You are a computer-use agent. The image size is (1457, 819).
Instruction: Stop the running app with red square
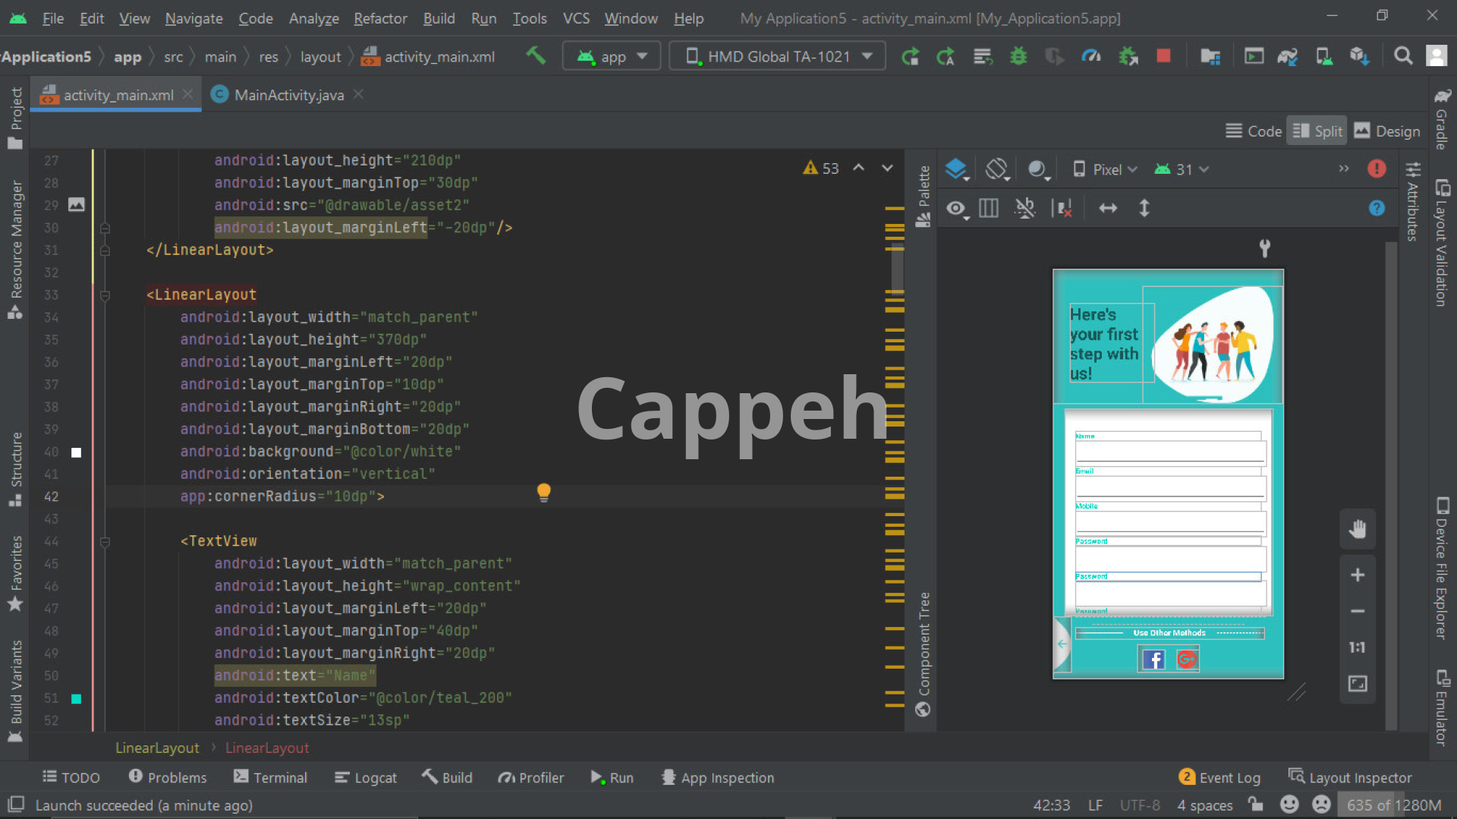pyautogui.click(x=1163, y=56)
